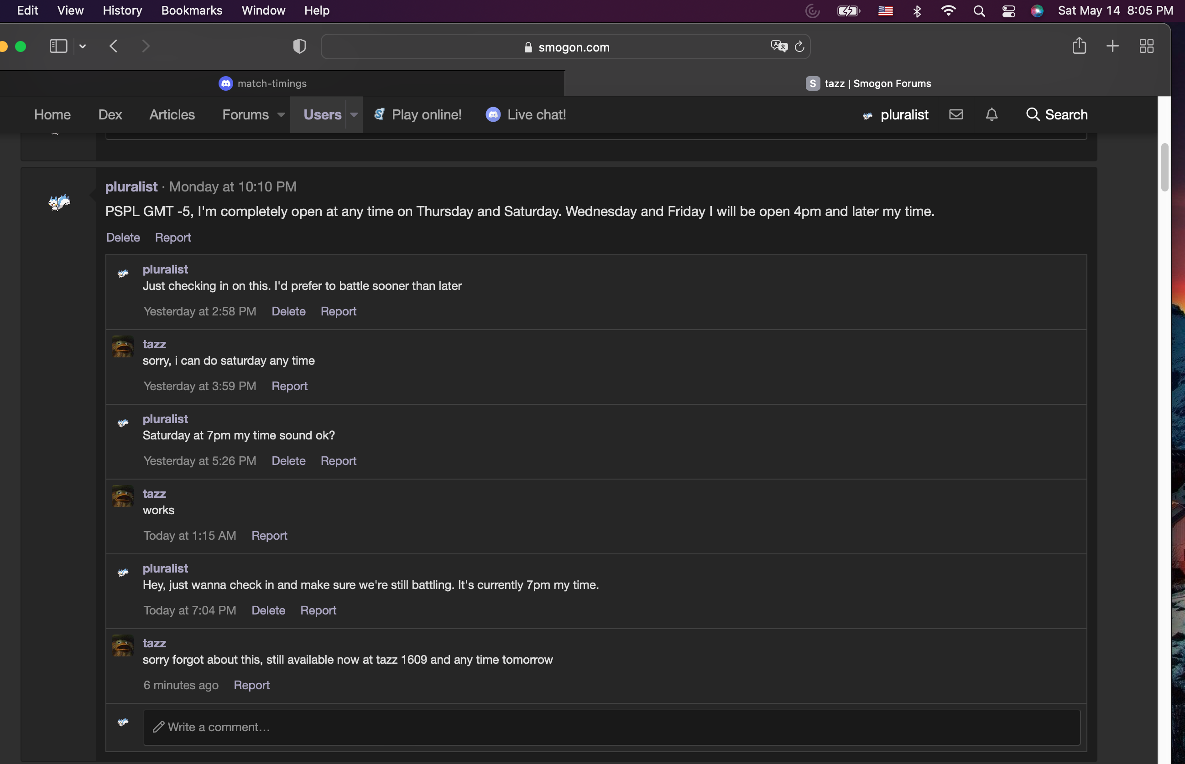The height and width of the screenshot is (764, 1185).
Task: Open the sidebar options chevron
Action: point(83,46)
